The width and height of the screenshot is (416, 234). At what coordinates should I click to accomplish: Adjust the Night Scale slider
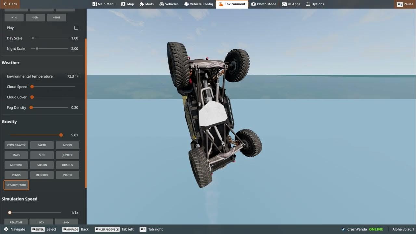[50, 49]
